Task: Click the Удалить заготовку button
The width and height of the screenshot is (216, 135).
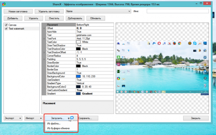Action: [49, 11]
